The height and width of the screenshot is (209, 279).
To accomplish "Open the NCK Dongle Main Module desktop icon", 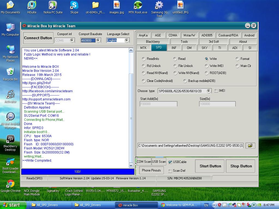I will 32,192.
